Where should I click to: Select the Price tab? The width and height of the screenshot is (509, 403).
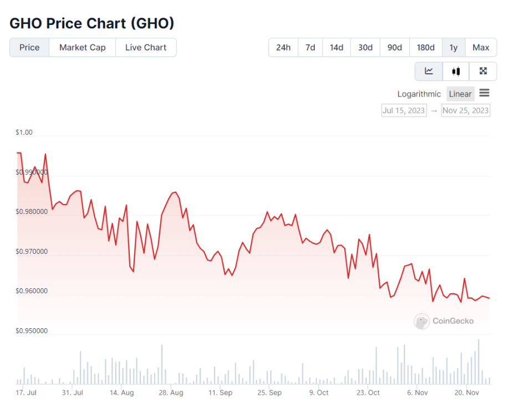coord(29,48)
